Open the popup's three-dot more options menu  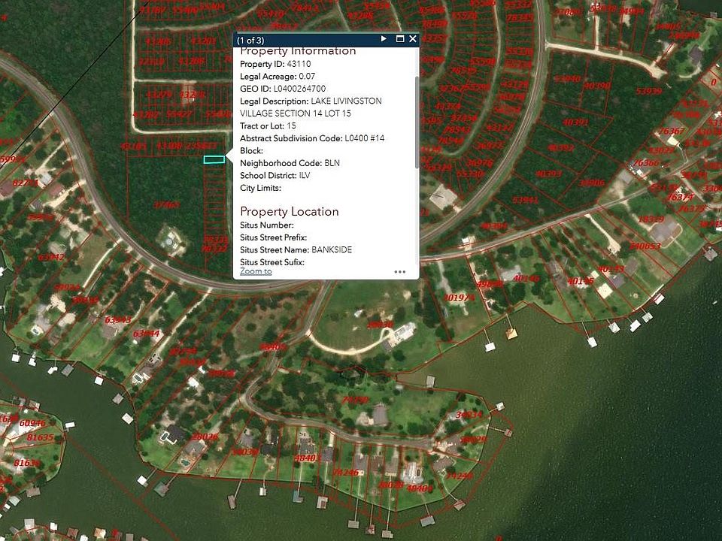tap(400, 272)
